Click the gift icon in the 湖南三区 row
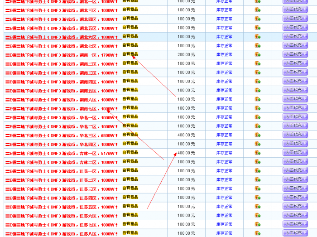The width and height of the screenshot is (317, 237). [x=257, y=72]
